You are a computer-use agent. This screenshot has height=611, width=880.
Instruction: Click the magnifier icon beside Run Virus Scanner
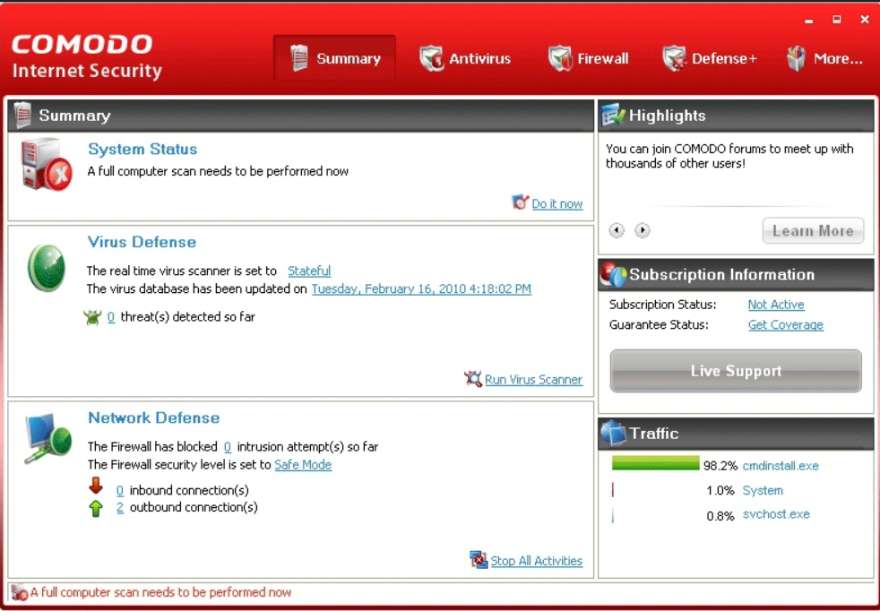pos(473,379)
